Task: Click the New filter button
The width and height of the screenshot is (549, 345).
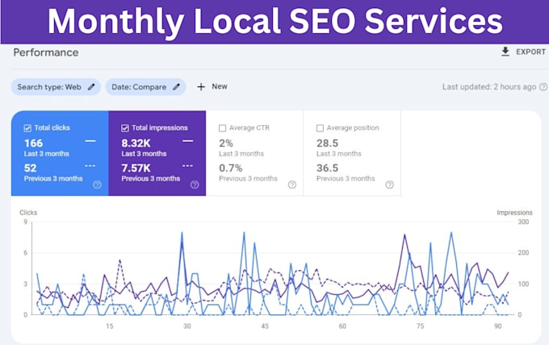Action: click(x=212, y=87)
